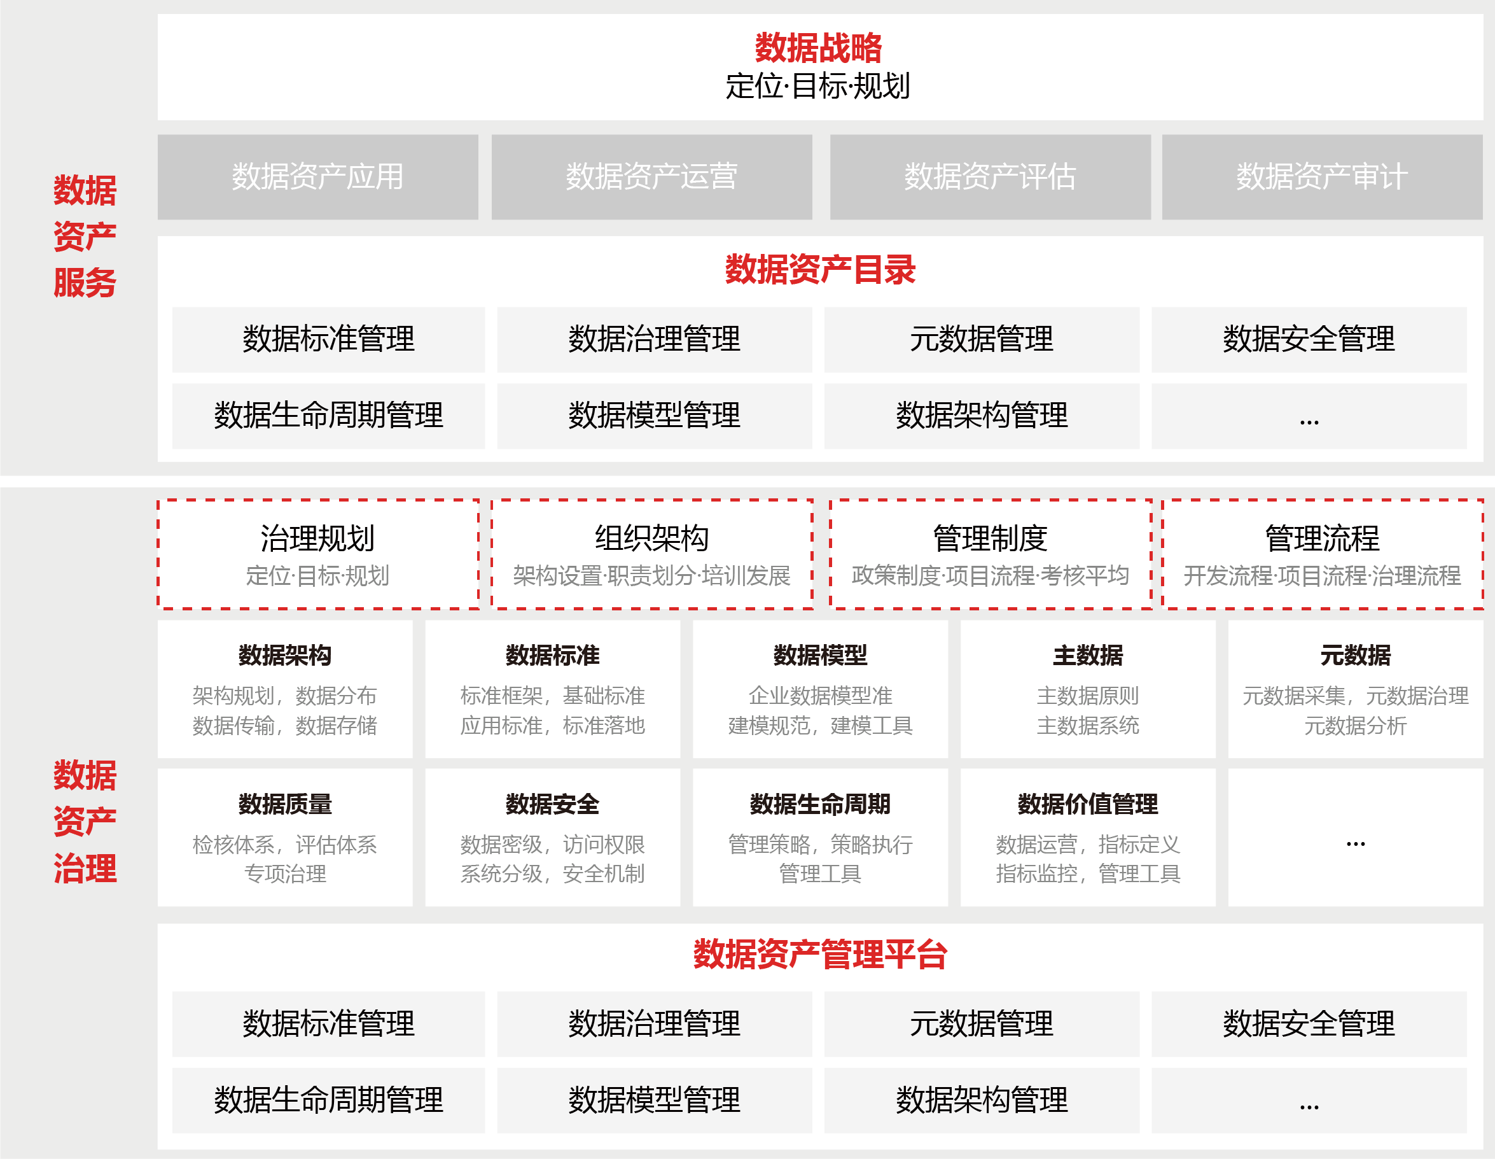Screen dimensions: 1495x1159
Task: Select the 数据资产应用 block
Action: coord(318,178)
